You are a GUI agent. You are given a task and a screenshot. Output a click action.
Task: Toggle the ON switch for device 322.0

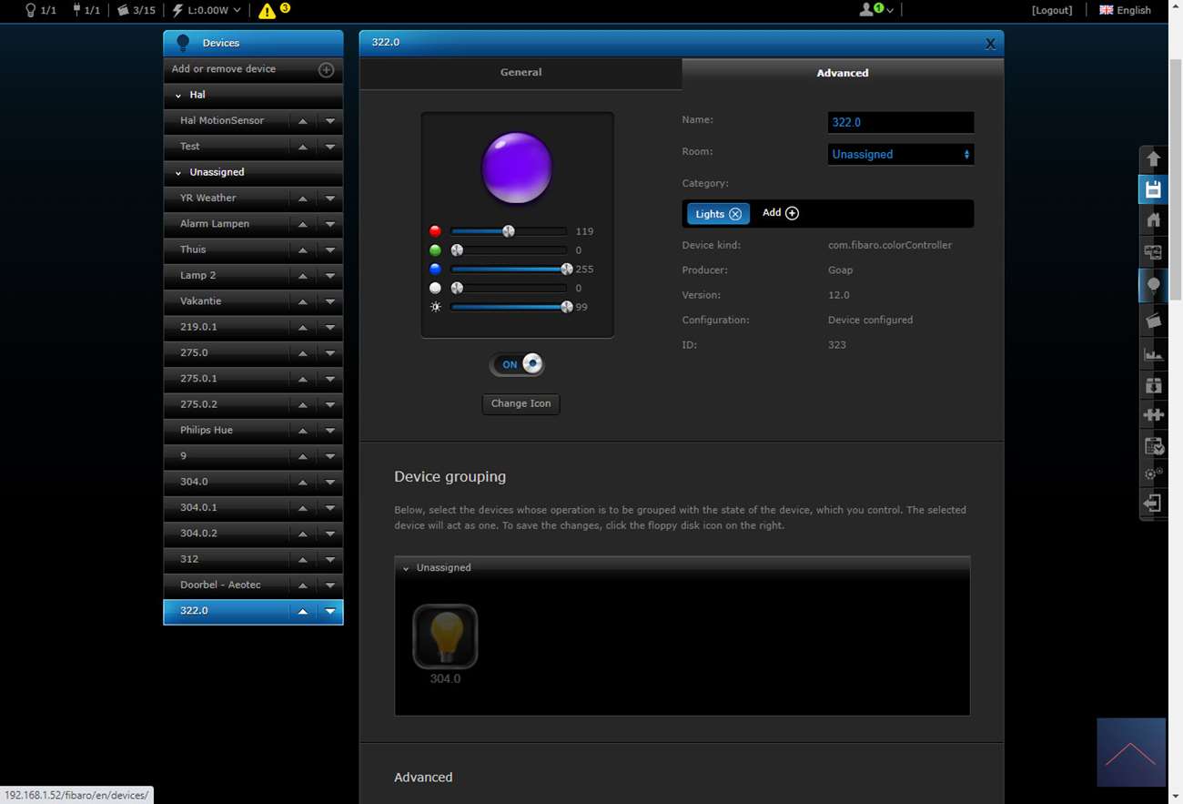pyautogui.click(x=518, y=364)
